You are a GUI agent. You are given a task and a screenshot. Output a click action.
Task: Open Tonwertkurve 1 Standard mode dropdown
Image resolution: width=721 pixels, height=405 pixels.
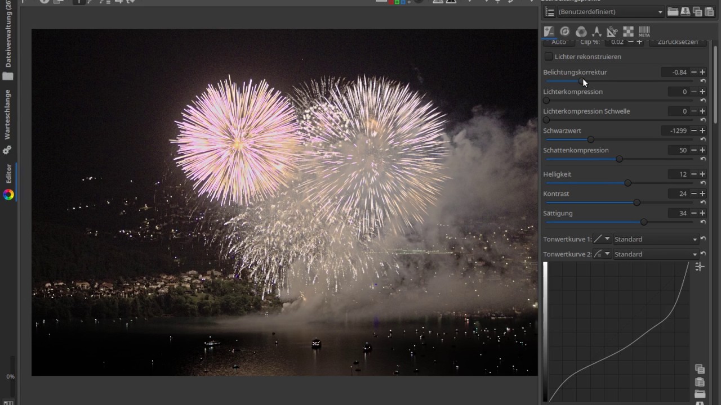(x=656, y=239)
